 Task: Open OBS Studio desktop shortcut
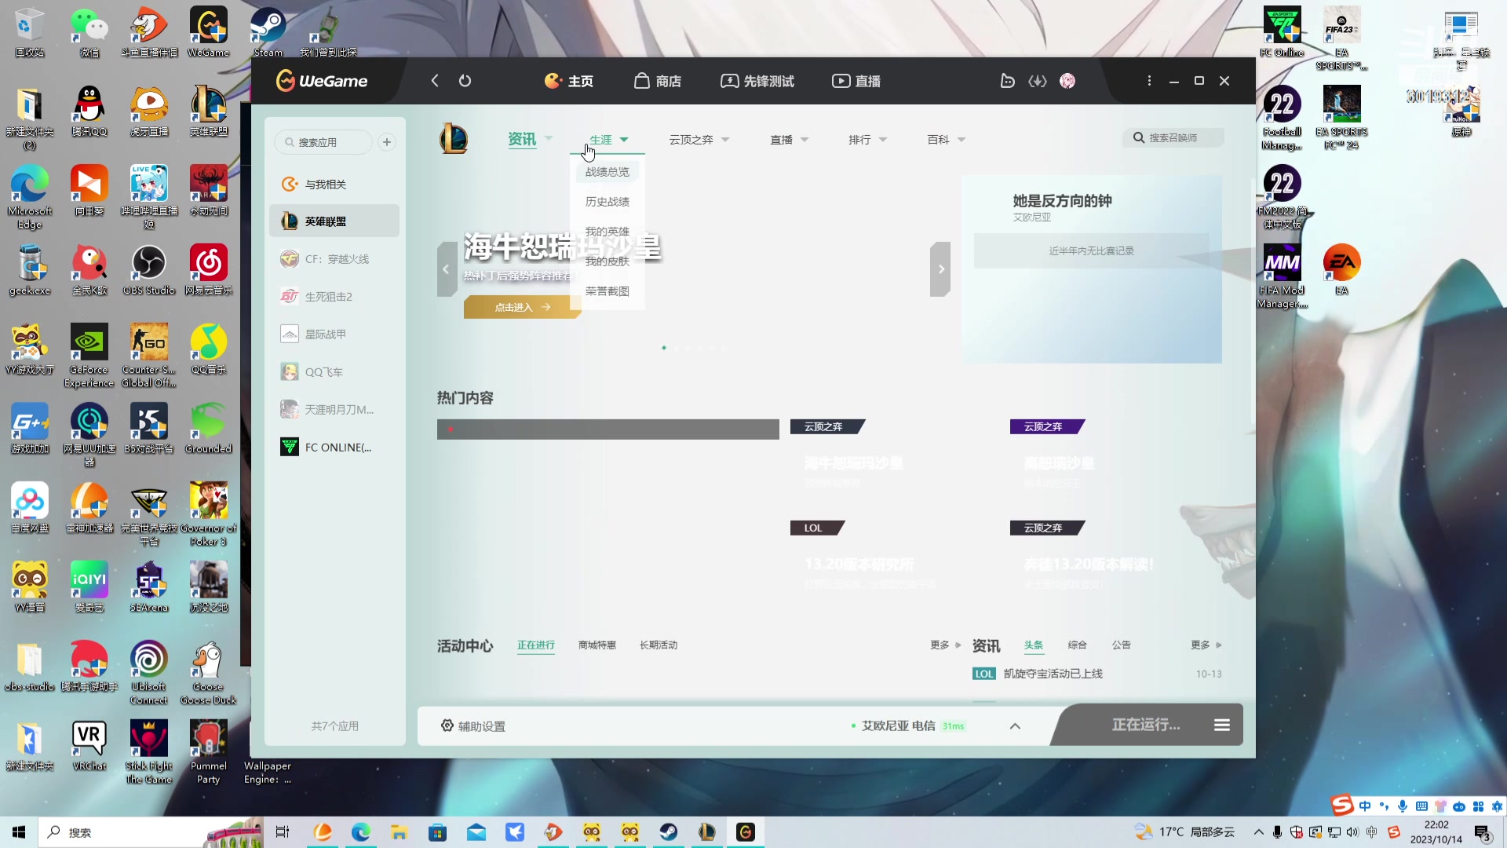point(149,270)
